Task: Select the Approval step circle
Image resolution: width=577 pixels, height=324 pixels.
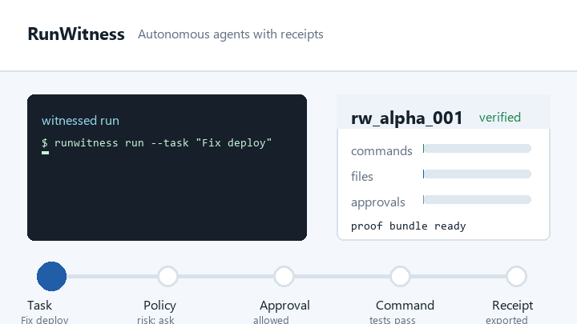Action: [284, 276]
